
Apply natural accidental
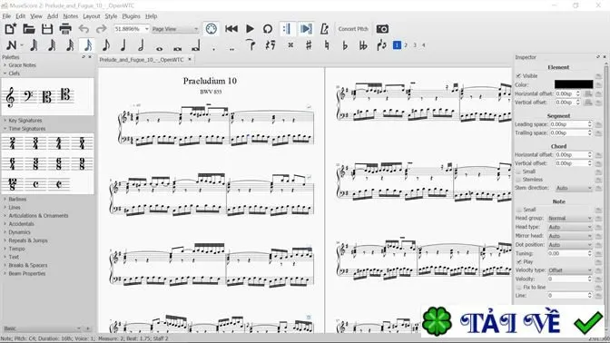click(x=327, y=45)
